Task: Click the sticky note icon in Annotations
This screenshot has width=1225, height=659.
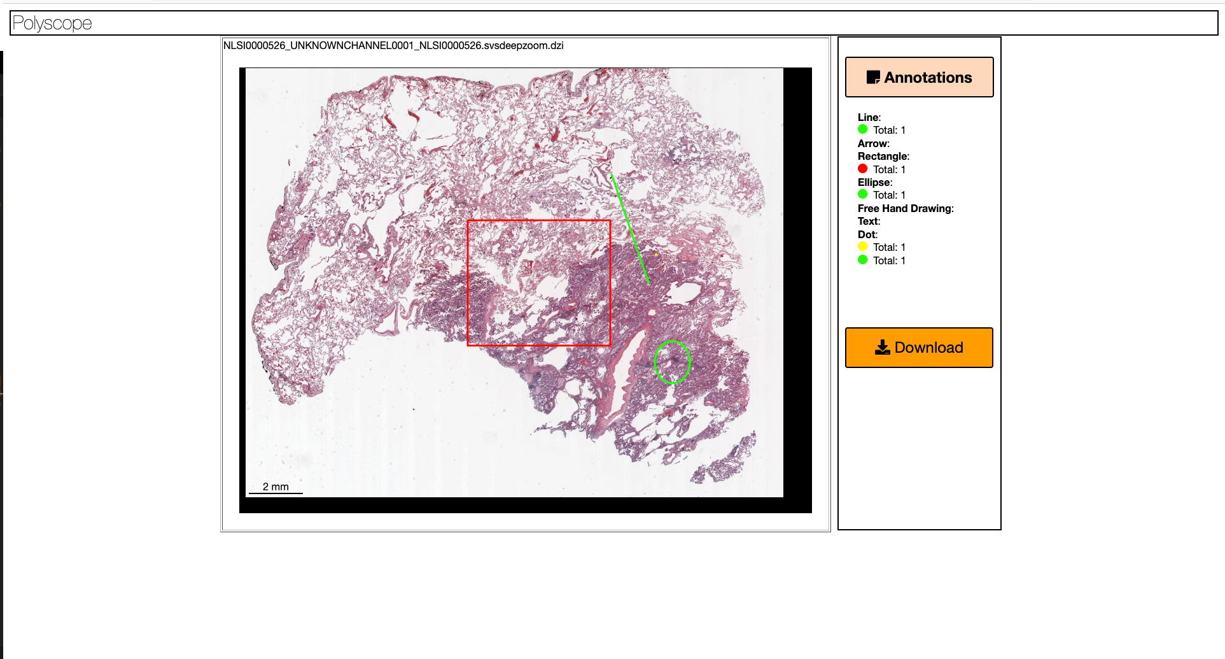Action: point(873,78)
